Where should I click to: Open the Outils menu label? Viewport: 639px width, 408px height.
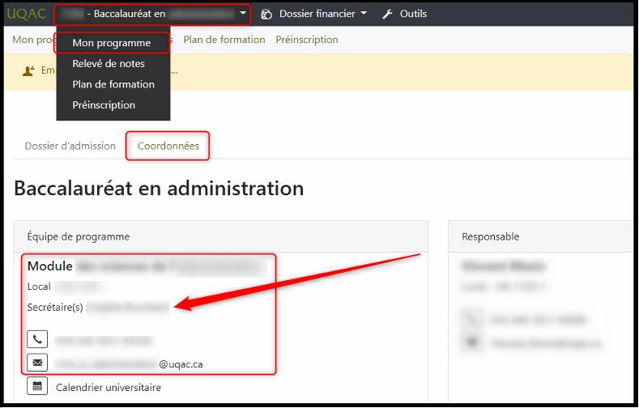(x=413, y=14)
